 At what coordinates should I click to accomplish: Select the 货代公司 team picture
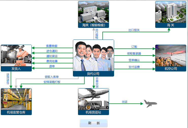[93, 56]
